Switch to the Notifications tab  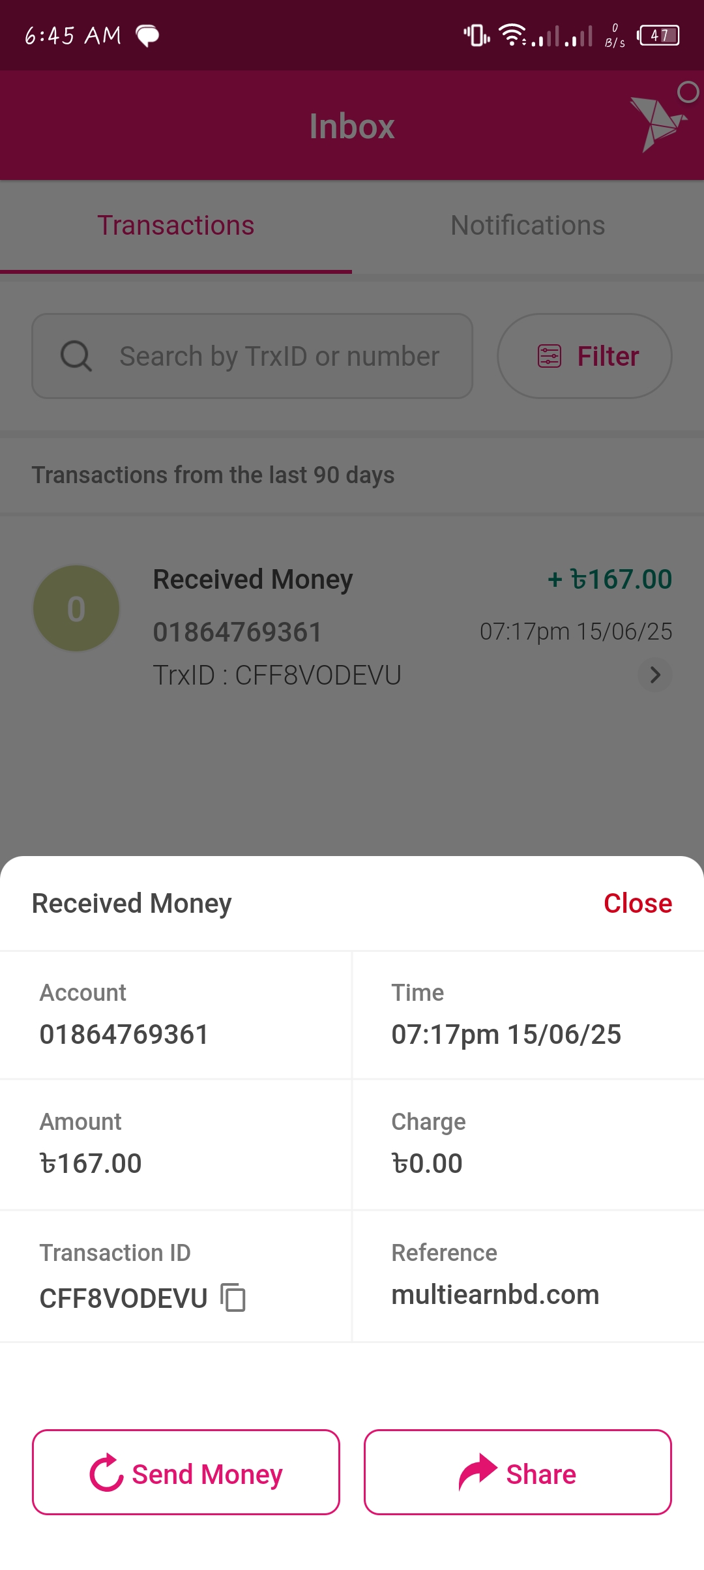click(528, 226)
